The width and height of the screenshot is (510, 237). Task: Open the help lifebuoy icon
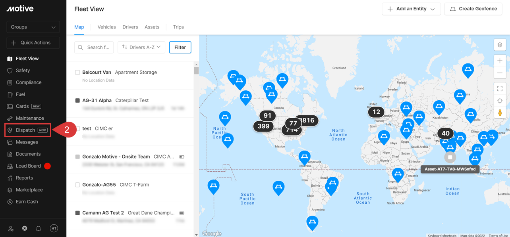click(25, 228)
